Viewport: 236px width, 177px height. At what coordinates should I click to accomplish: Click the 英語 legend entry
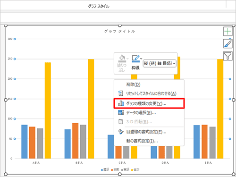pos(125,169)
